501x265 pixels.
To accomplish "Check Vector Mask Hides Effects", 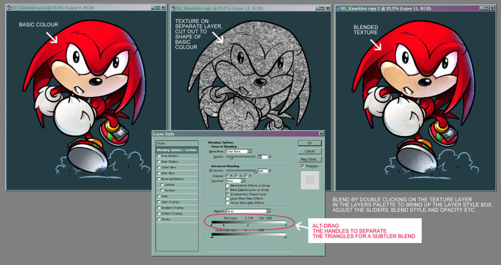I will [227, 203].
